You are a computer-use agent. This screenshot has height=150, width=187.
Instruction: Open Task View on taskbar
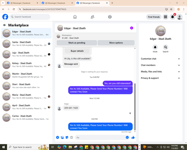[52, 147]
